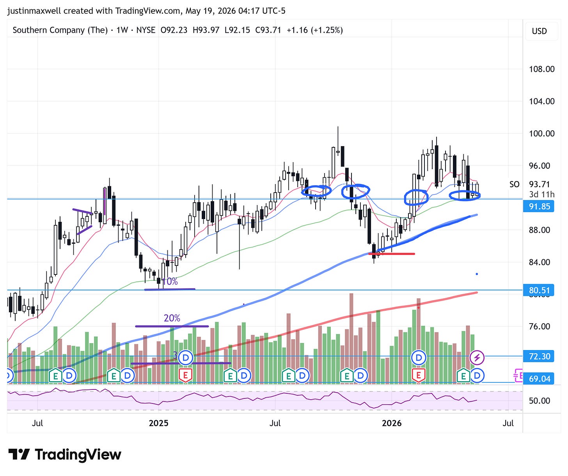Click the low value L92.15

coord(237,30)
